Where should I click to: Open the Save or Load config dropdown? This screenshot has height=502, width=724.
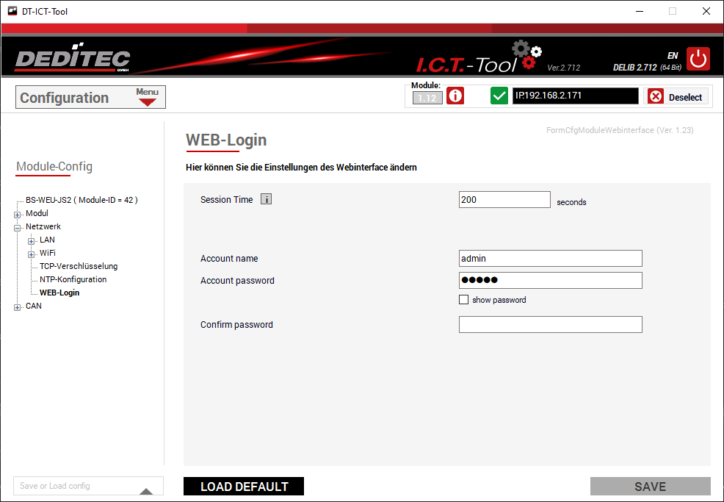point(146,487)
